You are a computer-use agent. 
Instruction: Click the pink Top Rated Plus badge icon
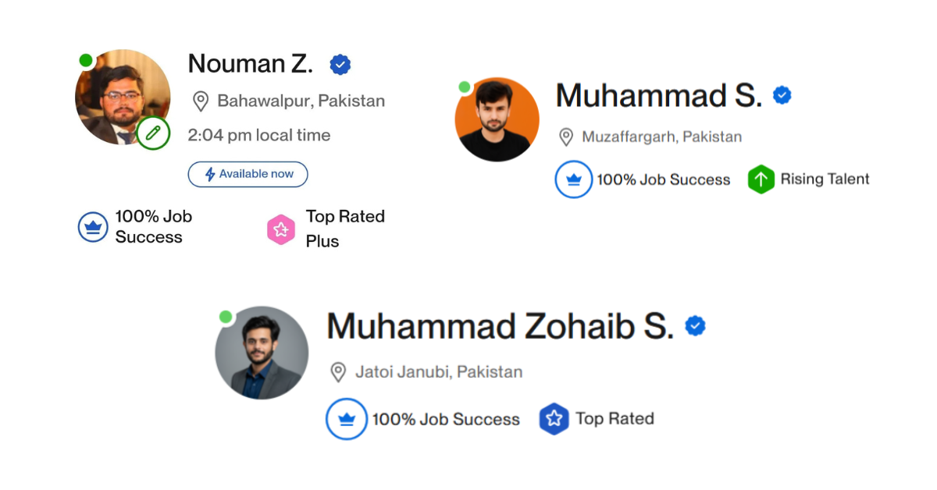[281, 229]
